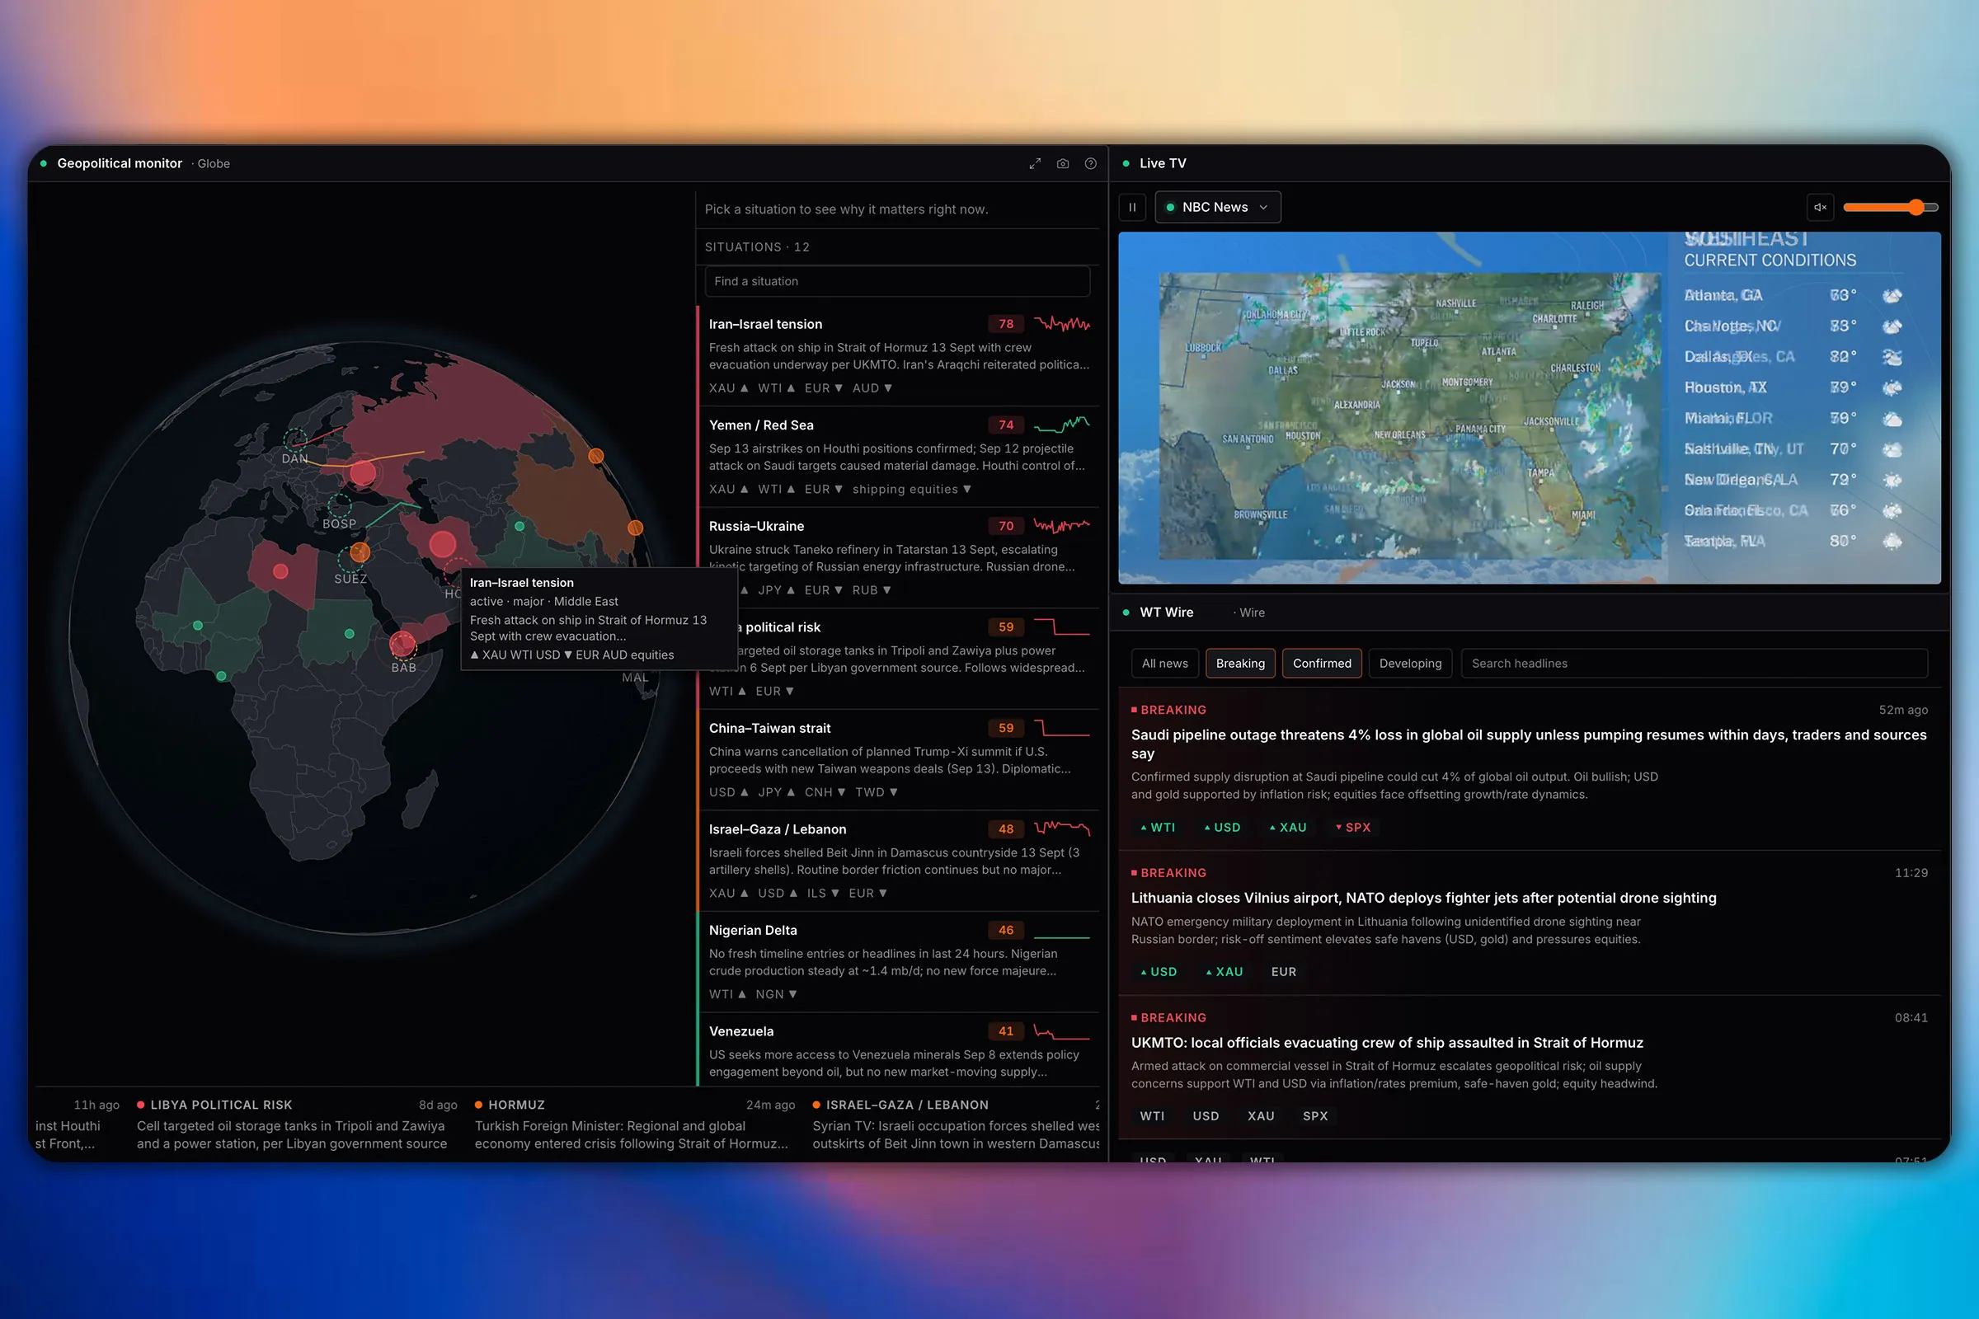Toggle the Live TV mute speaker icon
The width and height of the screenshot is (1979, 1319).
pyautogui.click(x=1820, y=207)
